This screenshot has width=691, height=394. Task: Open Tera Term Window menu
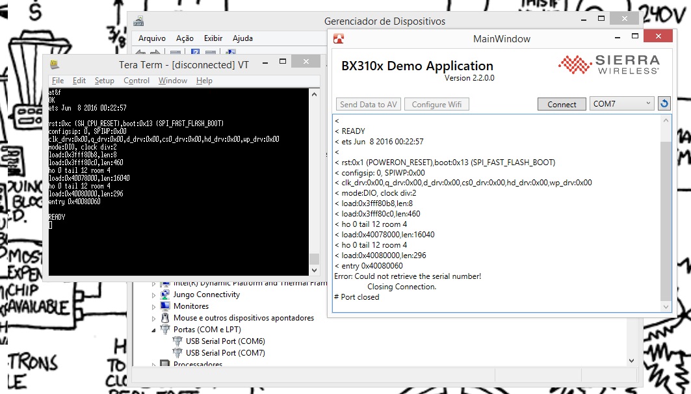click(x=173, y=80)
